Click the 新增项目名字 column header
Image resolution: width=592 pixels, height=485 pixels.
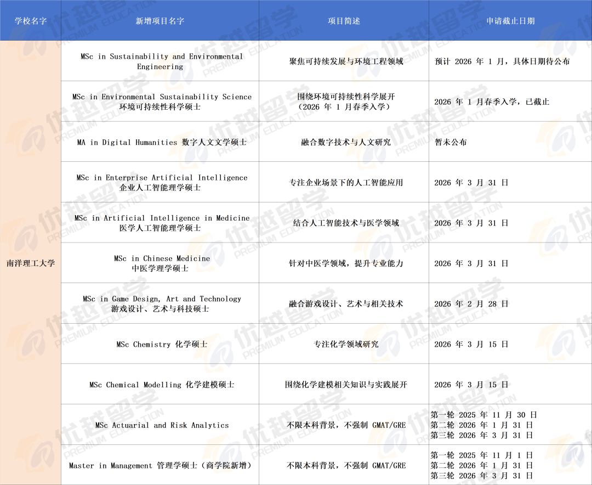[x=160, y=21]
